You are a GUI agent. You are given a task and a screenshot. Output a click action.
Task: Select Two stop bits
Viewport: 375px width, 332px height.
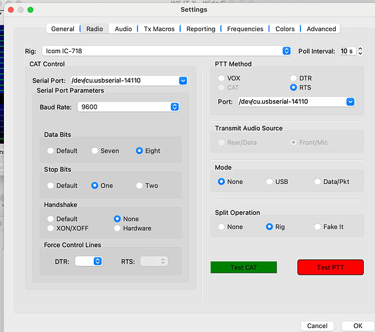[147, 185]
